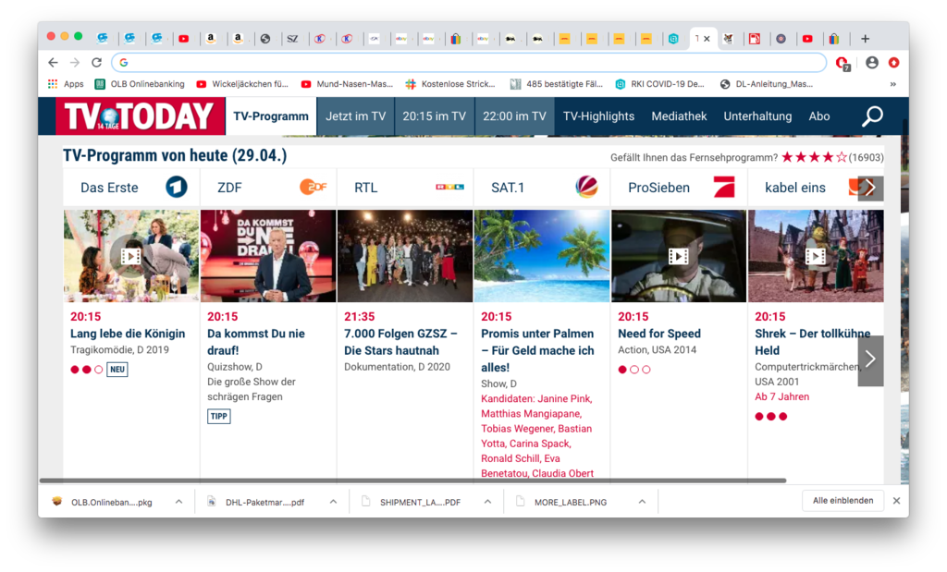The width and height of the screenshot is (947, 572).
Task: Open the Chrome profile avatar icon
Action: 871,62
